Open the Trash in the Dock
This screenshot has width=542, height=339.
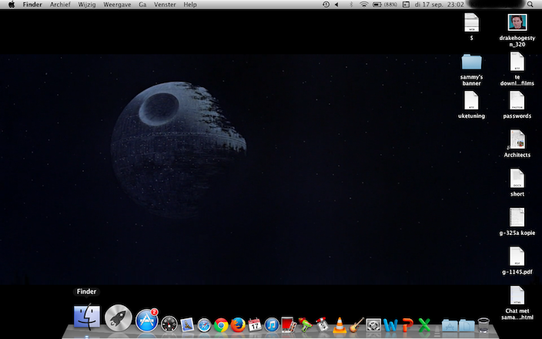(483, 325)
